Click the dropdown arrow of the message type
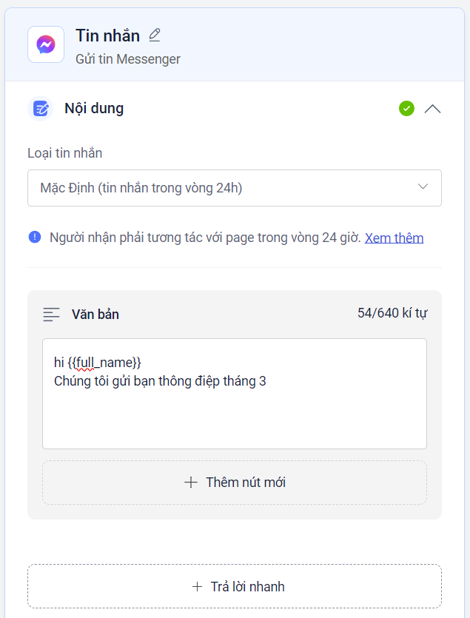The image size is (470, 618). [423, 187]
